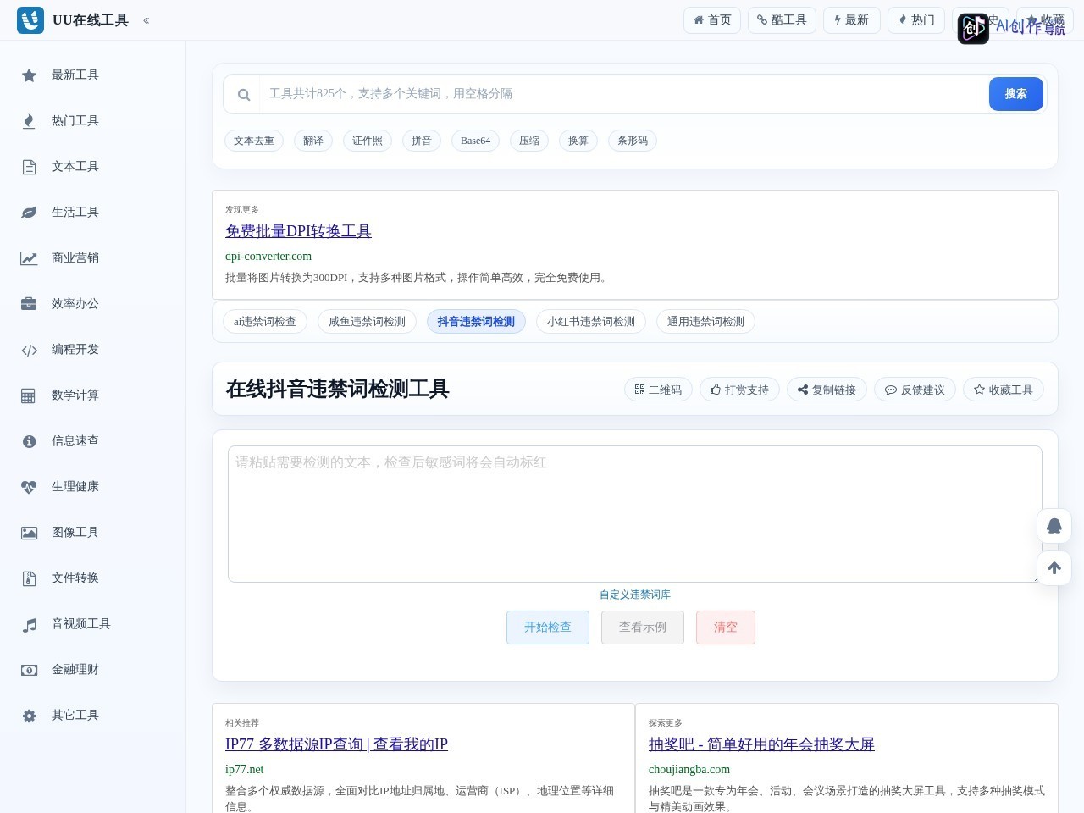Select the Base64 keyword tag
1084x813 pixels.
point(475,141)
